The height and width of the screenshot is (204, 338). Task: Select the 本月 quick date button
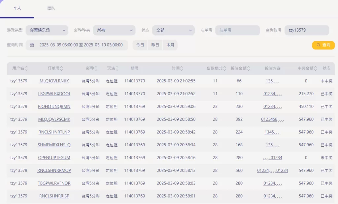click(x=170, y=45)
